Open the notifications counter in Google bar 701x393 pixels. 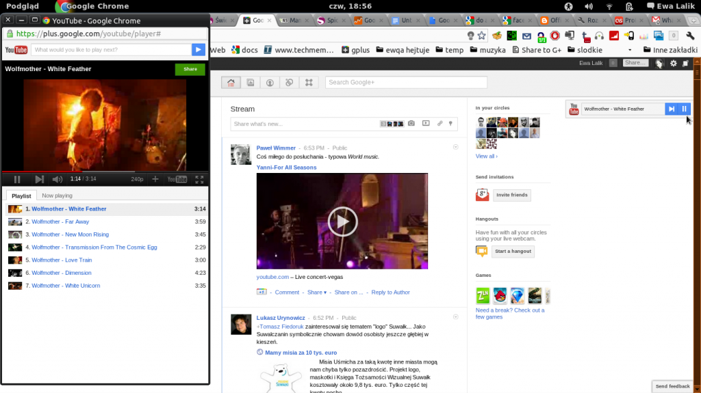point(613,63)
